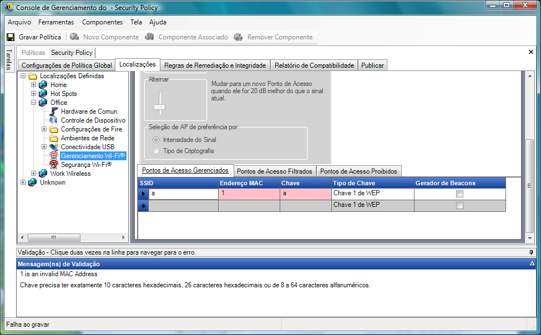Collapse the Office tree node
Image resolution: width=541 pixels, height=335 pixels.
coord(33,103)
